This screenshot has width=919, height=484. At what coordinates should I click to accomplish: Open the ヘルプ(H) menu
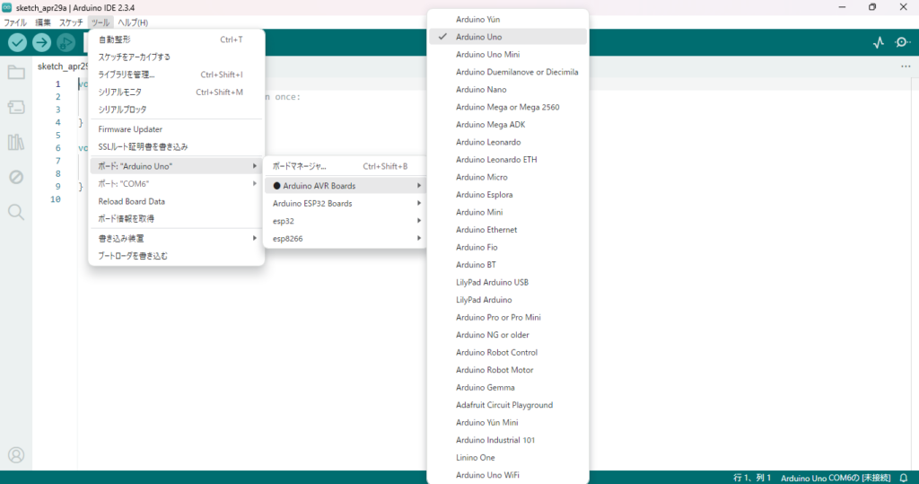pos(133,22)
